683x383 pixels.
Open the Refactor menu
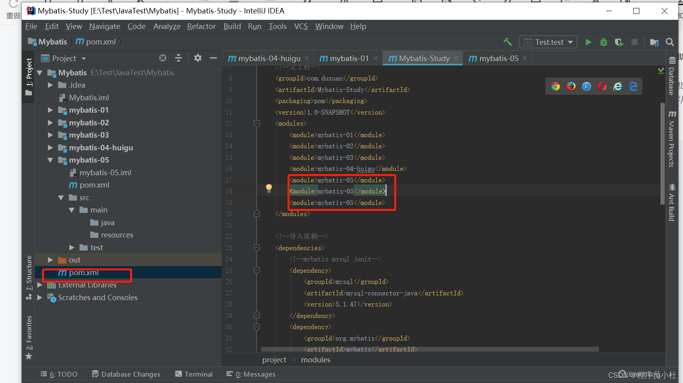click(201, 26)
